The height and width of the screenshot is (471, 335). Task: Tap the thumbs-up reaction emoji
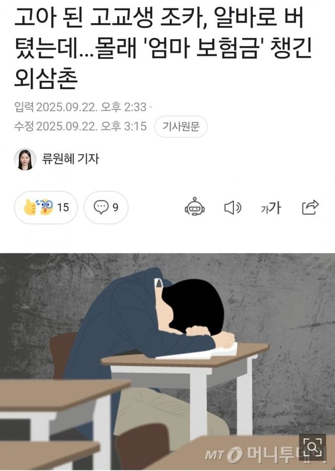[31, 207]
